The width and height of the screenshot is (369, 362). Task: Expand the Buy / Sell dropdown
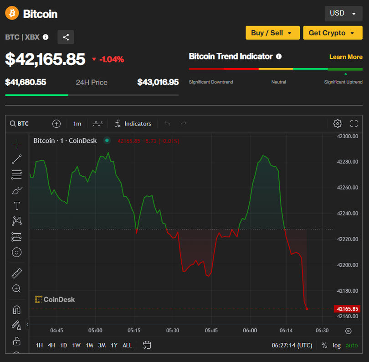coord(272,33)
